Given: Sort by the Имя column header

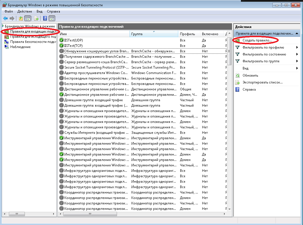Looking at the screenshot, I should [x=94, y=34].
